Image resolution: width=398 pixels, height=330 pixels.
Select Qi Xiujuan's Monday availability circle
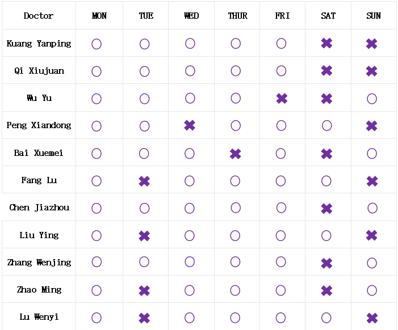point(97,71)
